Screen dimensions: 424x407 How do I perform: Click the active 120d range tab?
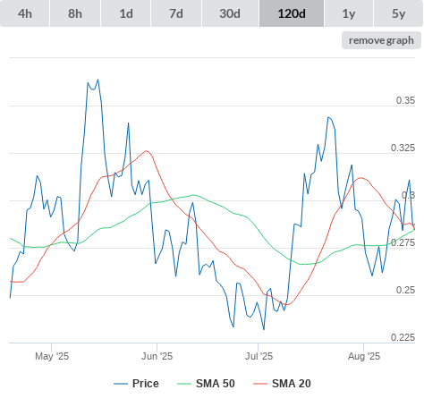[292, 13]
